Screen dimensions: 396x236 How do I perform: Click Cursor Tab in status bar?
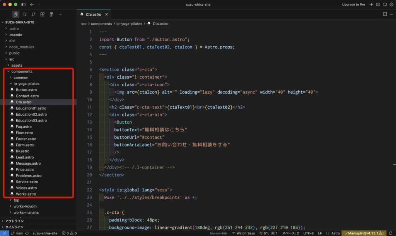click(218, 233)
